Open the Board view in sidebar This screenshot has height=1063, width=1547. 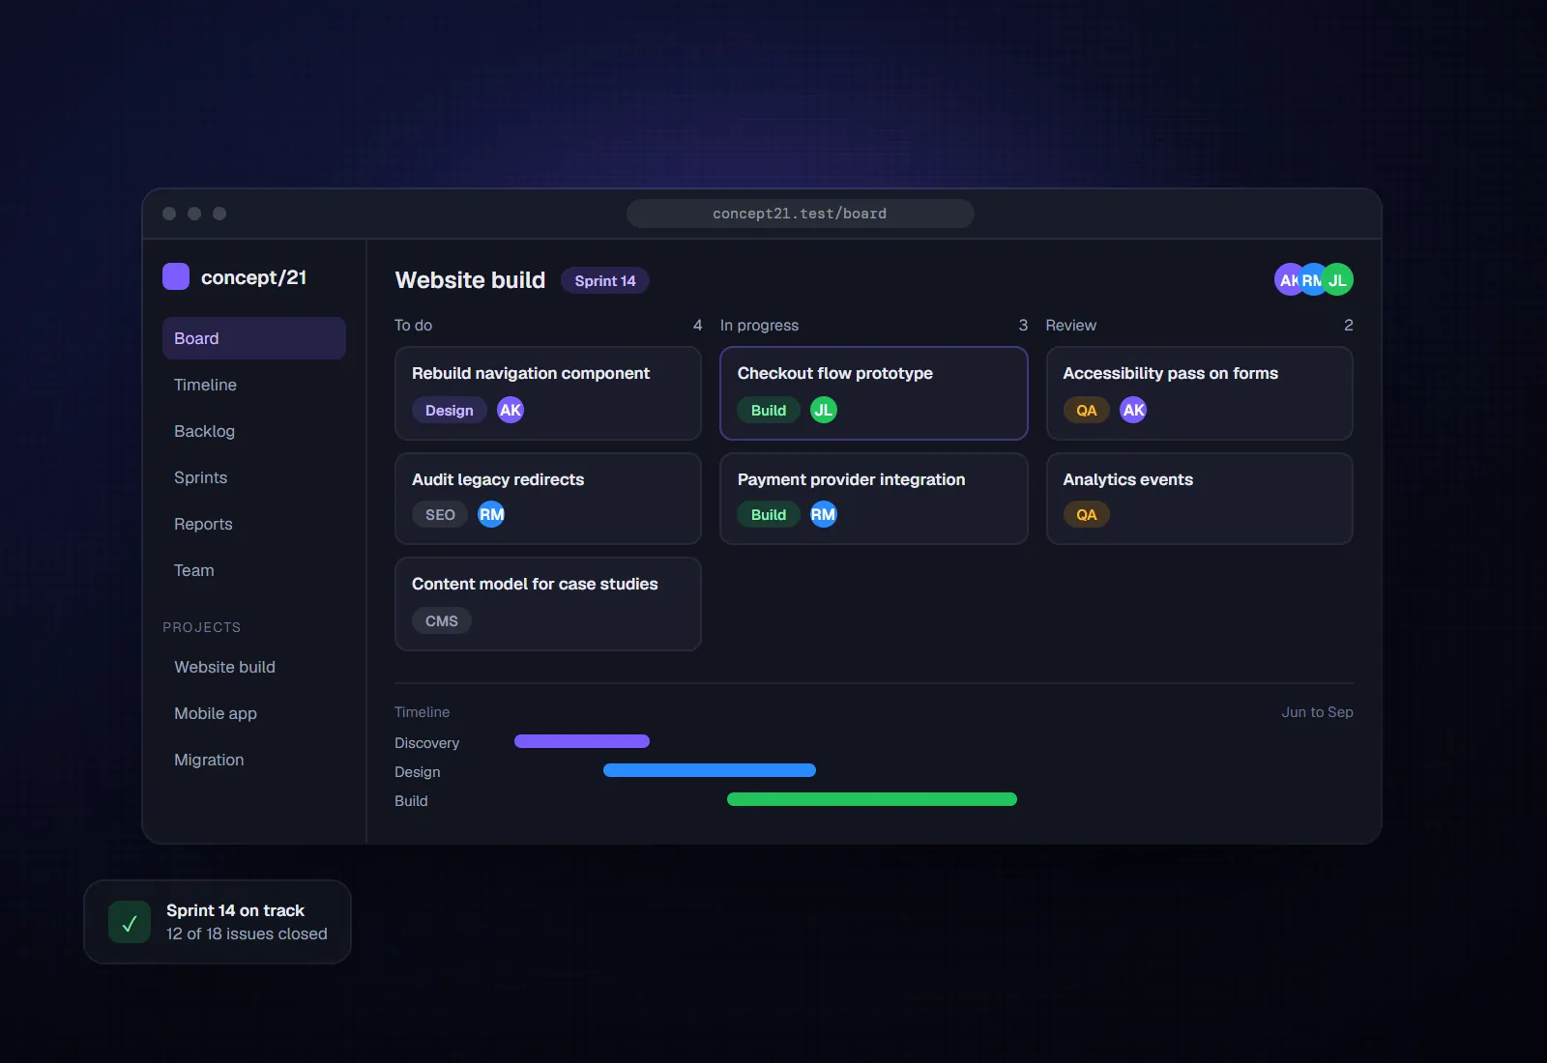click(x=254, y=338)
